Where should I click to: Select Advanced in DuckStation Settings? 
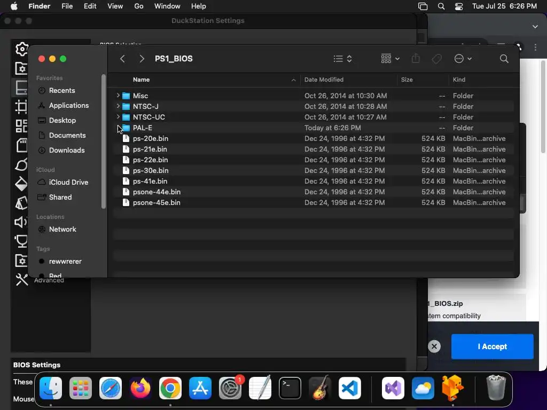point(40,280)
